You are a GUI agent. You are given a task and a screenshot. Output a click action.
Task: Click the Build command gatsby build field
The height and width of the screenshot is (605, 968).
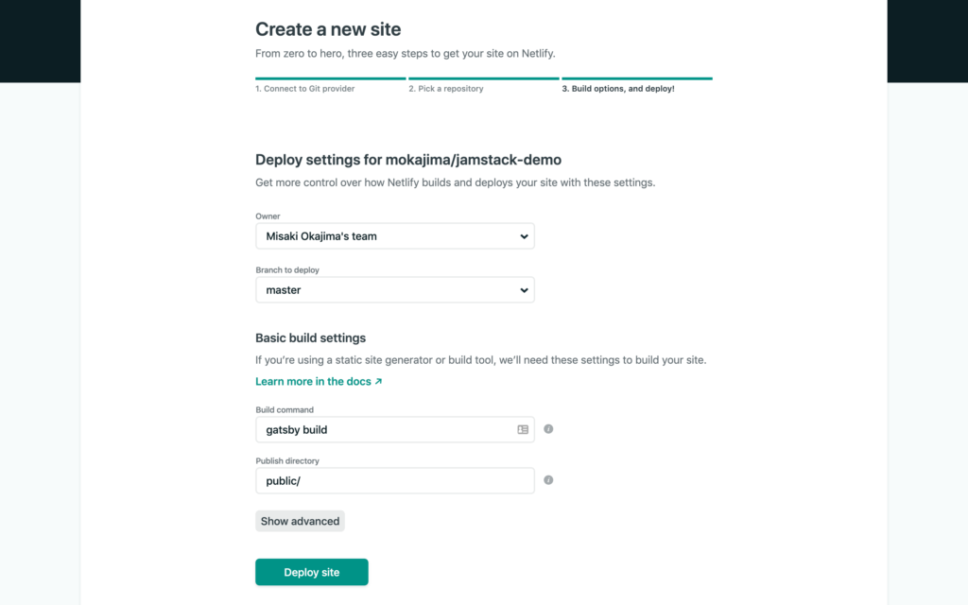coord(395,430)
